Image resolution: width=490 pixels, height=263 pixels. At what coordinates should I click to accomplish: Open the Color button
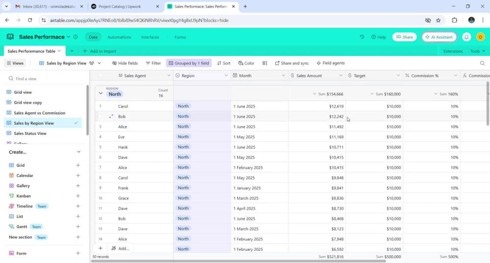click(x=246, y=63)
